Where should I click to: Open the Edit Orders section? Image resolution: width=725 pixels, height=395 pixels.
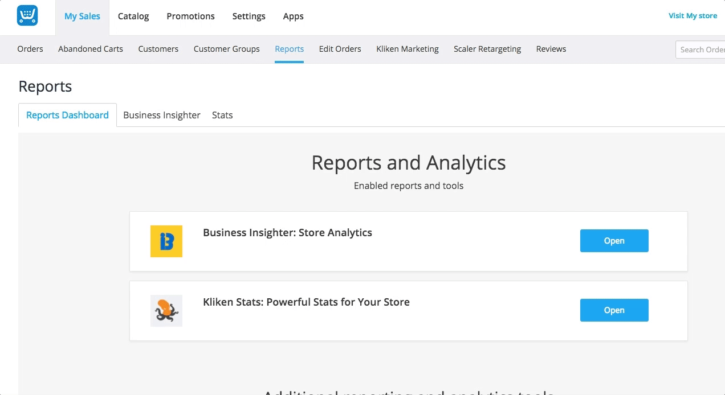[x=340, y=49]
